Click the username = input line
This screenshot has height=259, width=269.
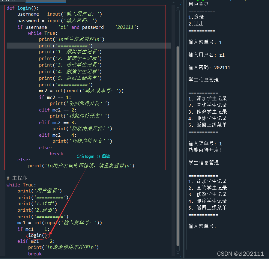(x=60, y=14)
